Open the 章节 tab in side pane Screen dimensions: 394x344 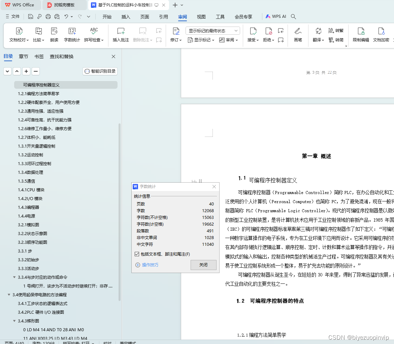pos(23,57)
